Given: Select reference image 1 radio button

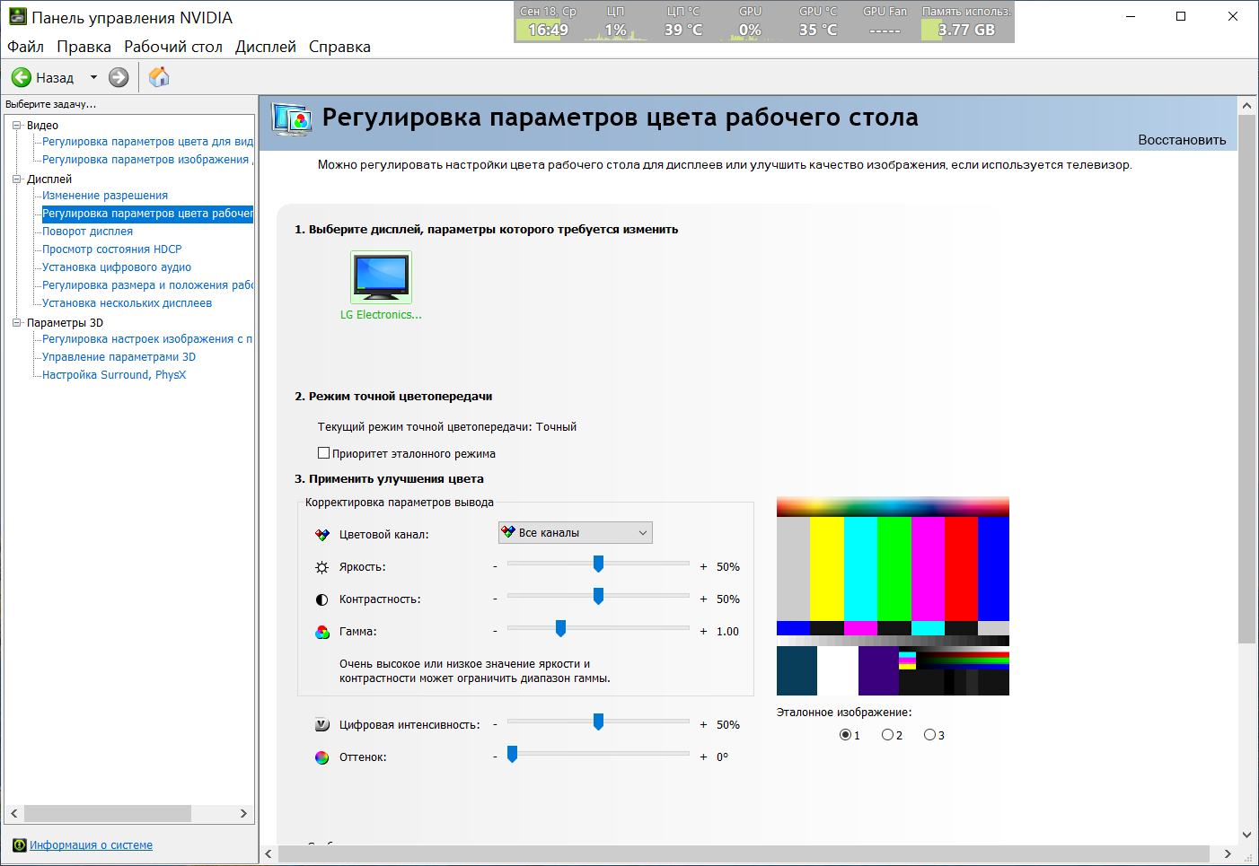Looking at the screenshot, I should (x=845, y=735).
